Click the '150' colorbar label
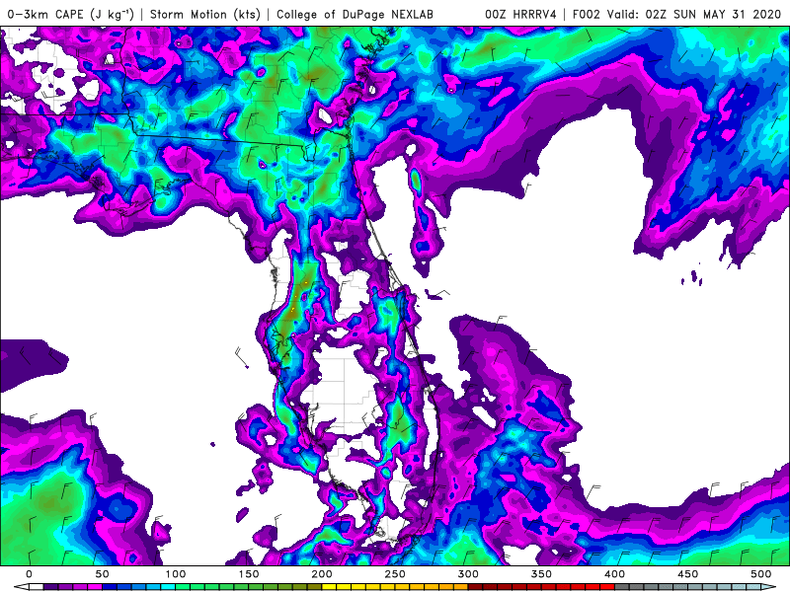 point(249,574)
